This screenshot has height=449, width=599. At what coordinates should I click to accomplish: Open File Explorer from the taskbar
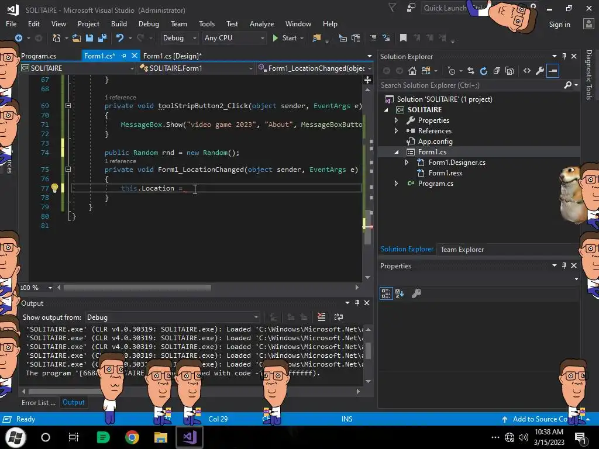click(x=160, y=437)
